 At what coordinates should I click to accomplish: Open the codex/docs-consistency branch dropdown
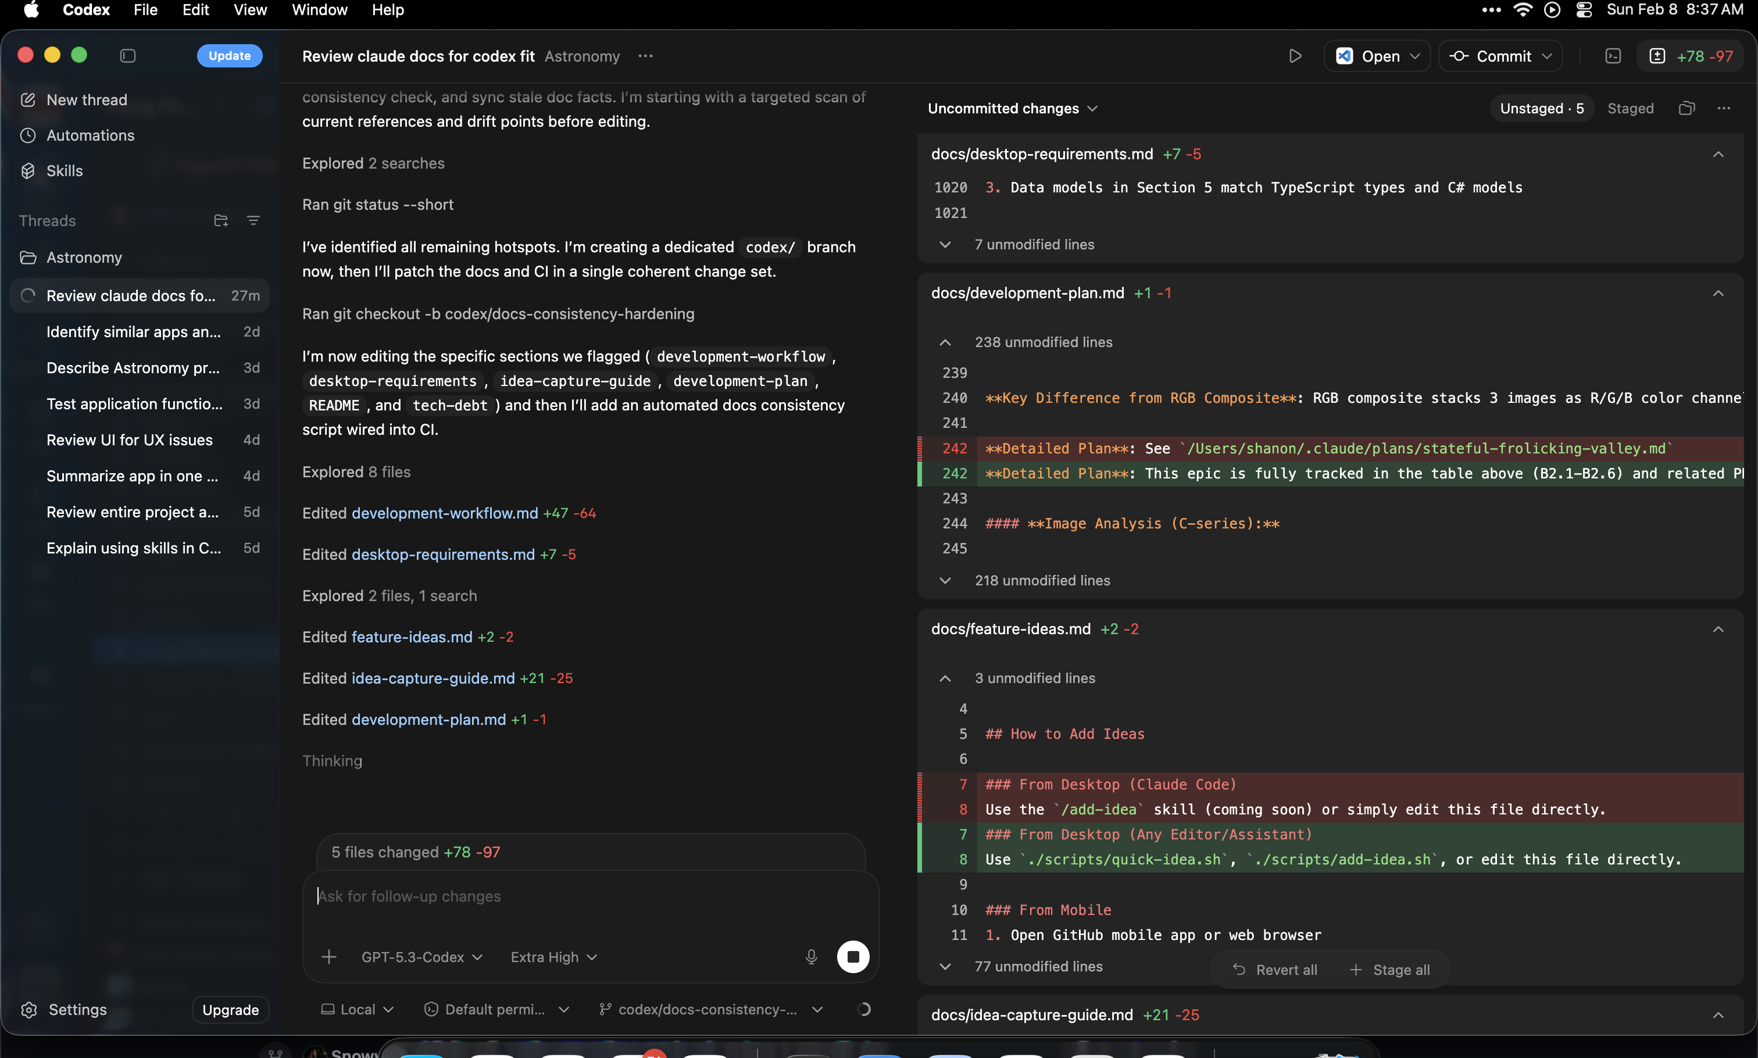[711, 1009]
